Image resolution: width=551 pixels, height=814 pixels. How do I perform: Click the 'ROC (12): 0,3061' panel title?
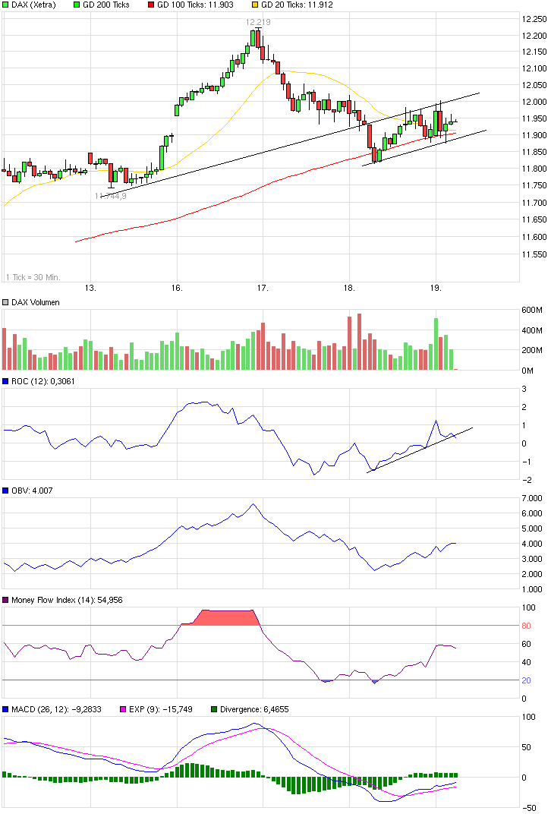click(43, 381)
